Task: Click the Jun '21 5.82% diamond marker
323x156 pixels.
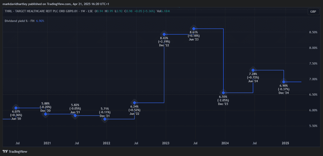Action: coord(75,115)
